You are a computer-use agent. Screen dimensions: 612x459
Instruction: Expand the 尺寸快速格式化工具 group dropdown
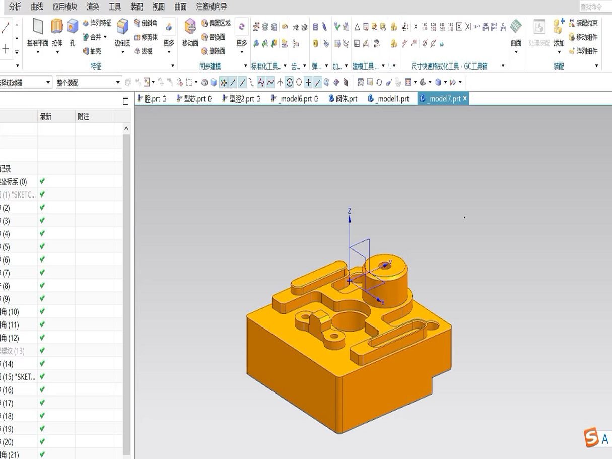[502, 66]
